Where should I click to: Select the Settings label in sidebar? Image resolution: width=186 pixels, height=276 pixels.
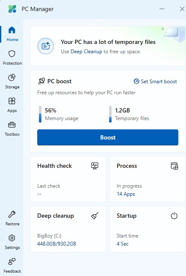click(12, 248)
